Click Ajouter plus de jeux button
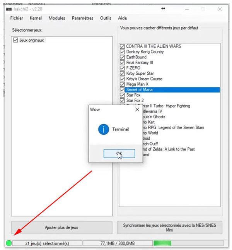This screenshot has width=232, height=250. [61, 228]
